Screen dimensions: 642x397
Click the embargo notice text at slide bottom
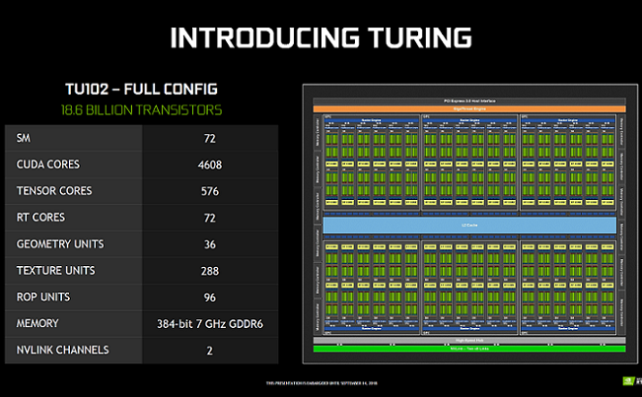click(x=321, y=382)
